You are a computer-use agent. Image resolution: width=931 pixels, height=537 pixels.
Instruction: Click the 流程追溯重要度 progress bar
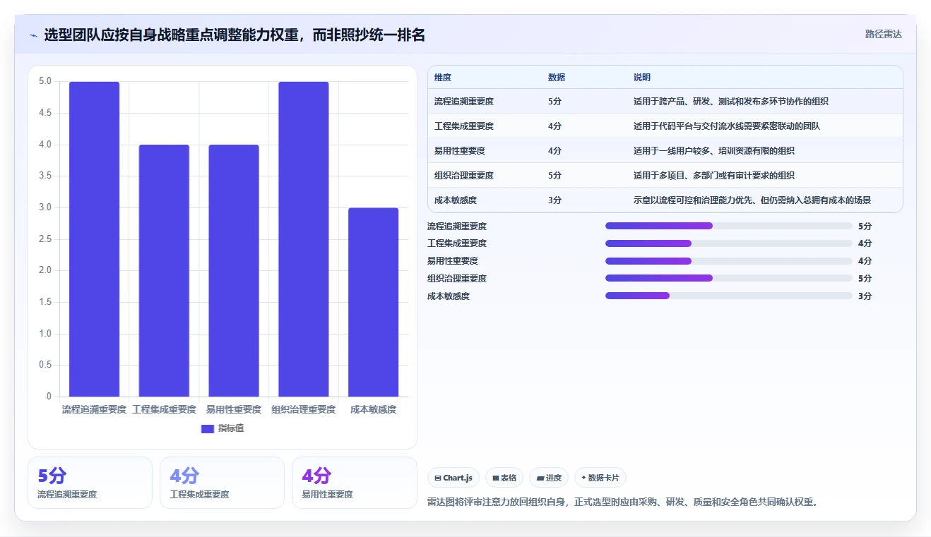729,226
